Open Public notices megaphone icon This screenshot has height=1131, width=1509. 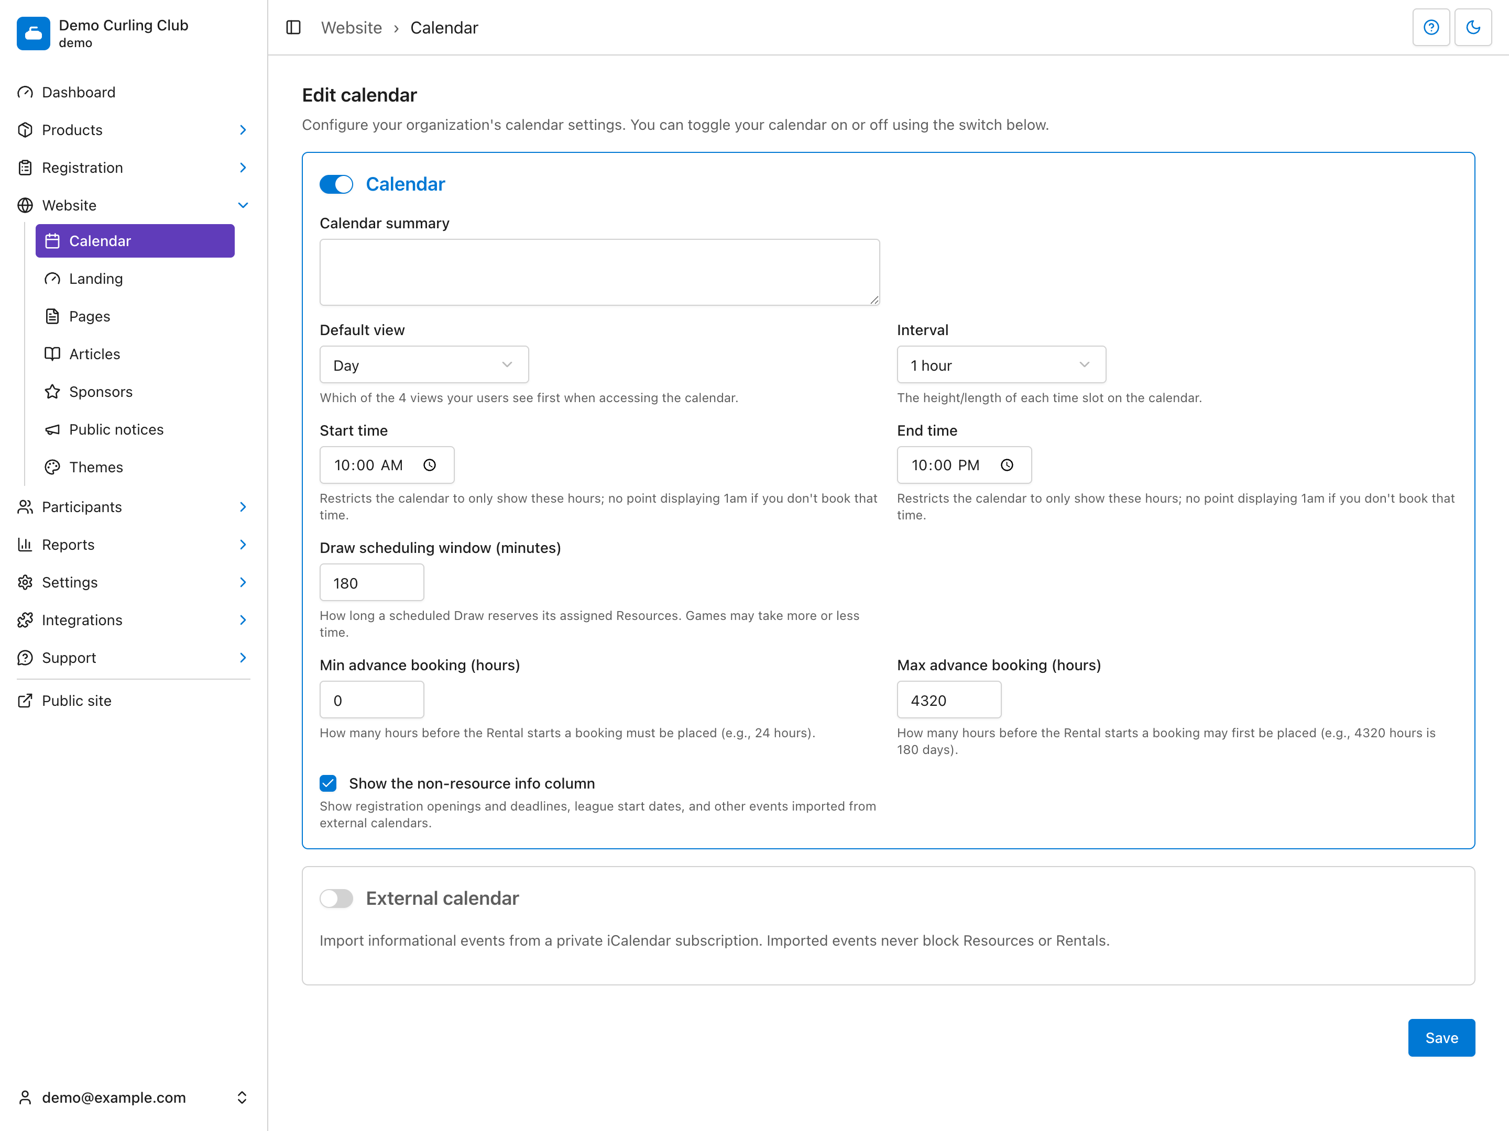52,429
